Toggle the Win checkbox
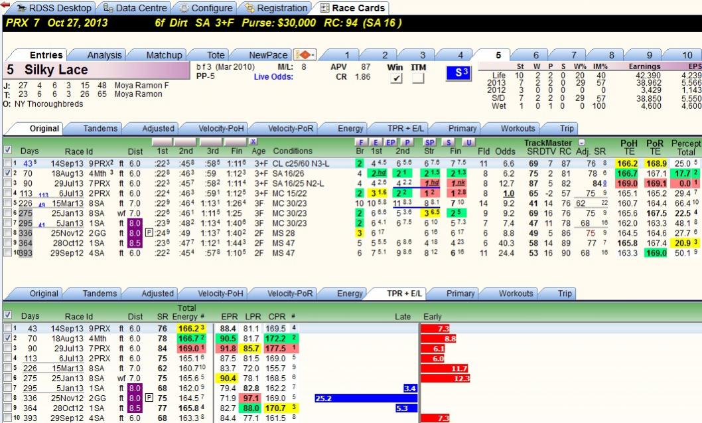 (396, 78)
